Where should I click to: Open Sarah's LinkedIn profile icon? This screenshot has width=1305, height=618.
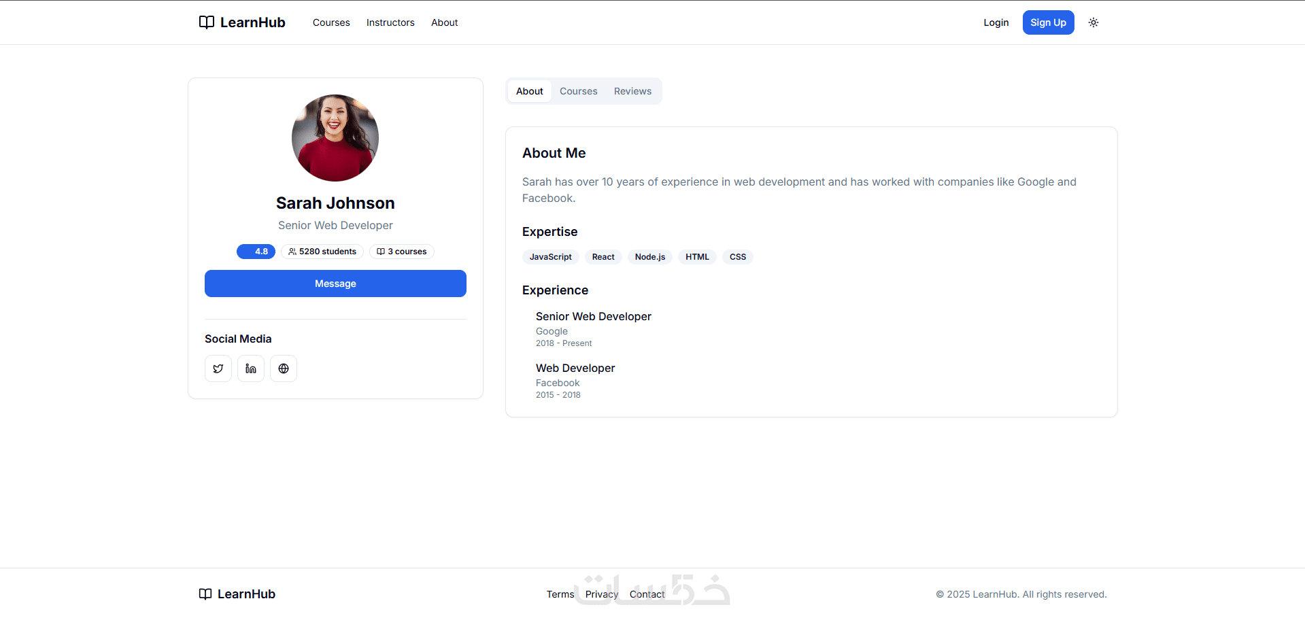(x=251, y=368)
